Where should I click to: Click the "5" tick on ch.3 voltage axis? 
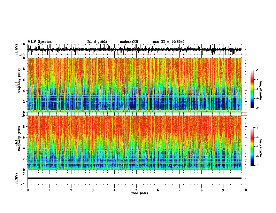[24, 173]
